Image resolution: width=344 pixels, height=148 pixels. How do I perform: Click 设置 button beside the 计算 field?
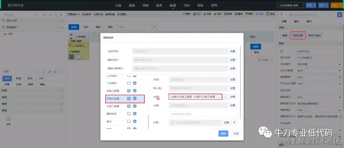point(233,97)
